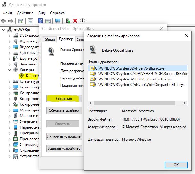Image resolution: width=195 pixels, height=174 pixels.
Task: Click the file list scroll-left arrow
Action: (x=91, y=103)
